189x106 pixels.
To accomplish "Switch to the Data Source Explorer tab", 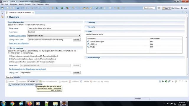I will click(48, 82).
